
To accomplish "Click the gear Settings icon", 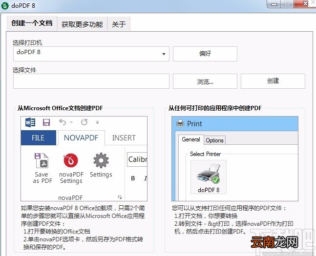I will click(101, 160).
